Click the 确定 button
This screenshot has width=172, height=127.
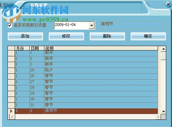tap(148, 36)
